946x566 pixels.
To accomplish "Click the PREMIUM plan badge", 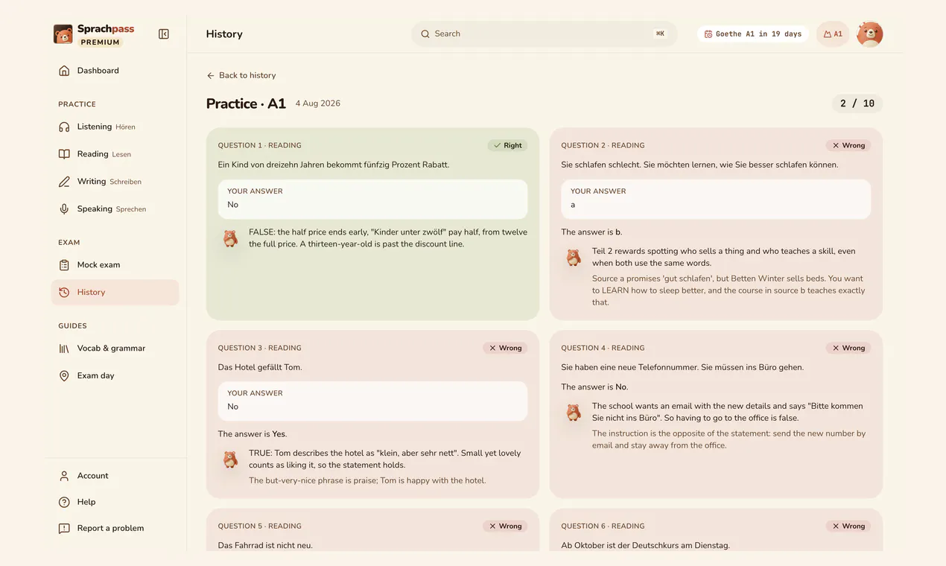I will pyautogui.click(x=101, y=42).
